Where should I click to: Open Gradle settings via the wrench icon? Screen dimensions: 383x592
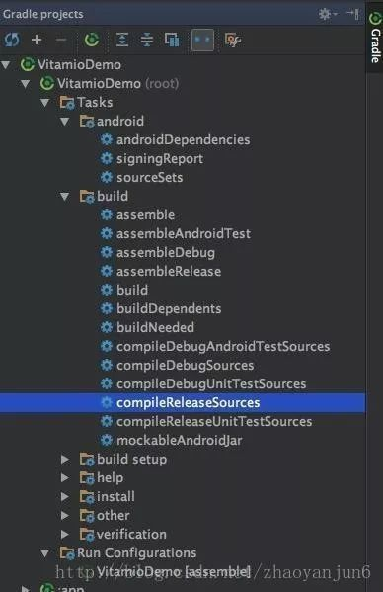233,40
